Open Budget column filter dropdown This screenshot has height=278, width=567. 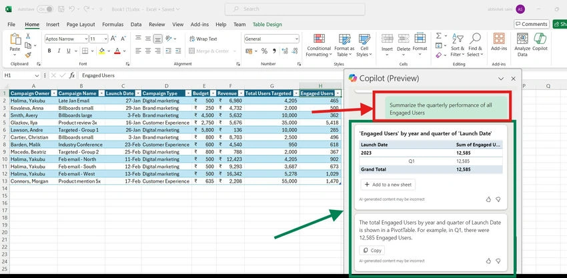click(213, 93)
